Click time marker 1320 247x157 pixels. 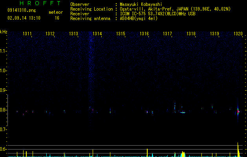pos(238,34)
